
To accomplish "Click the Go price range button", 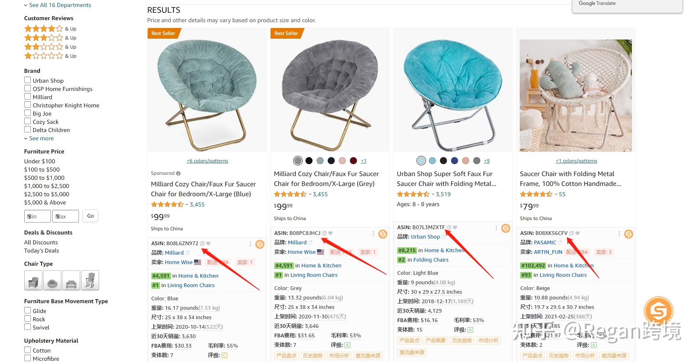I will pos(90,216).
